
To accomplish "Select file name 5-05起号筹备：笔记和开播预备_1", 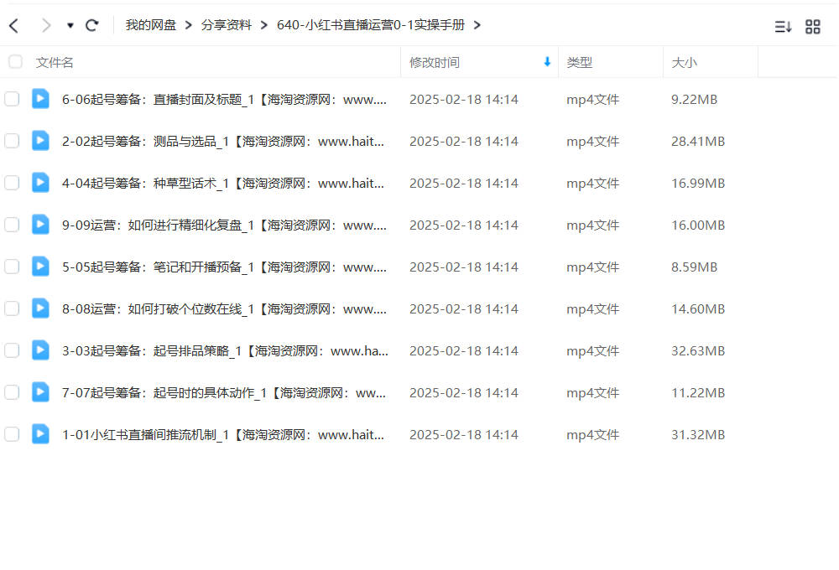I will [x=224, y=267].
